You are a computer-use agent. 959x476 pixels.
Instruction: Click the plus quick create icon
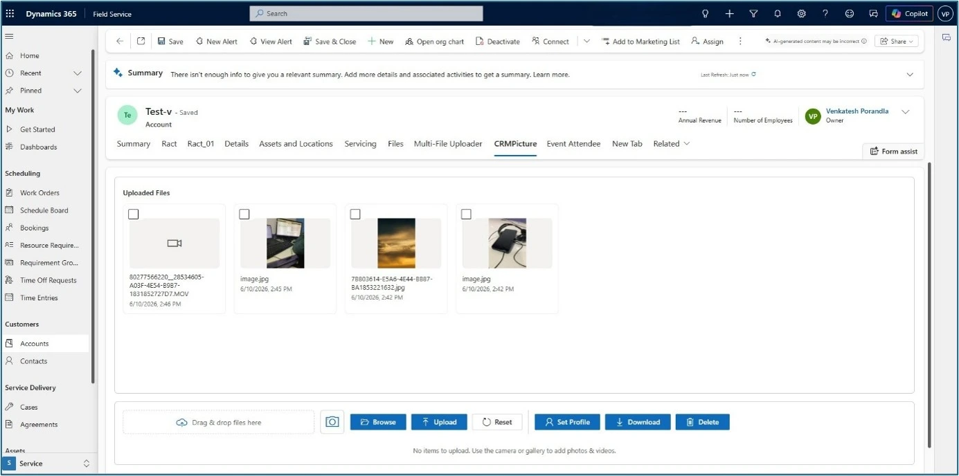tap(729, 13)
